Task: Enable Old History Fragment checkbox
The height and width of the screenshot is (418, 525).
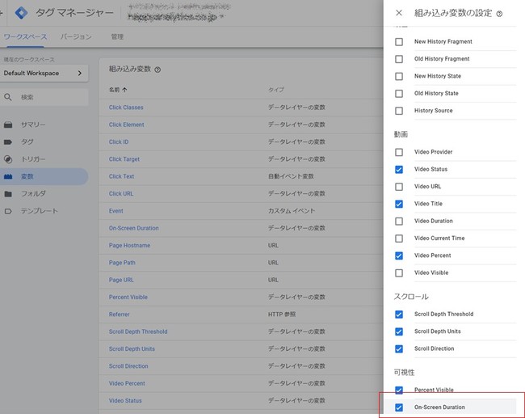Action: pyautogui.click(x=399, y=59)
